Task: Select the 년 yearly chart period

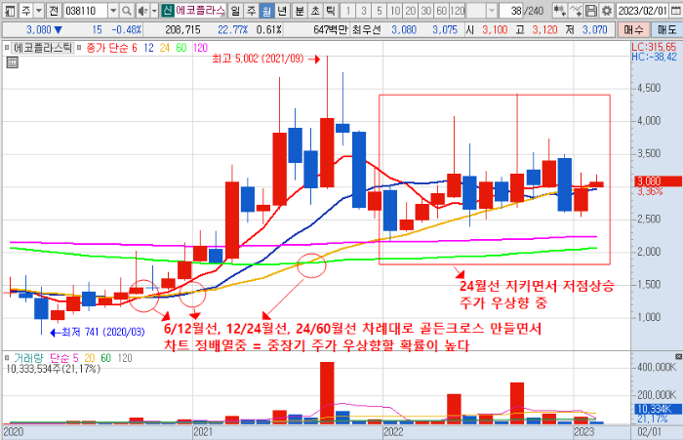Action: point(282,10)
